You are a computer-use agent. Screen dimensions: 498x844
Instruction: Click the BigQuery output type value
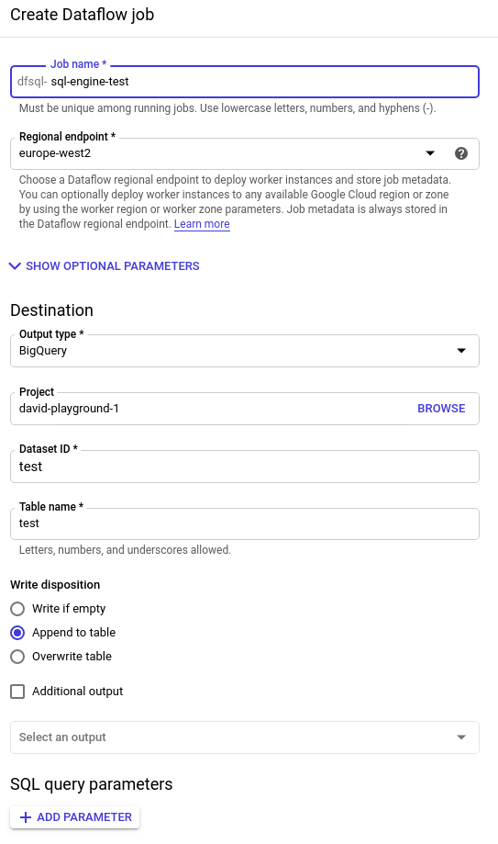pyautogui.click(x=43, y=351)
